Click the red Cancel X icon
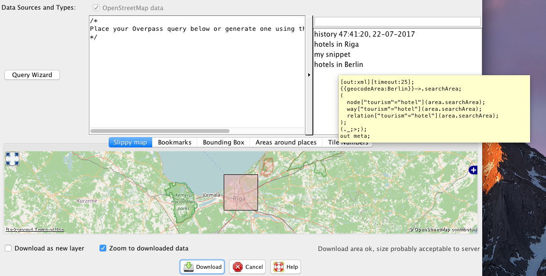546x276 pixels. pyautogui.click(x=238, y=267)
